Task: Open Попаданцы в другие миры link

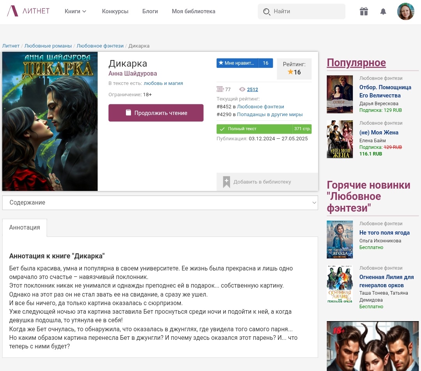Action: point(270,114)
